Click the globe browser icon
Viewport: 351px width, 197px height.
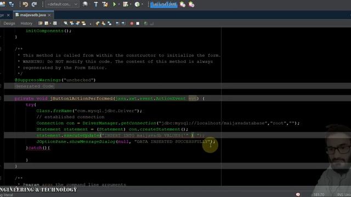click(85, 4)
